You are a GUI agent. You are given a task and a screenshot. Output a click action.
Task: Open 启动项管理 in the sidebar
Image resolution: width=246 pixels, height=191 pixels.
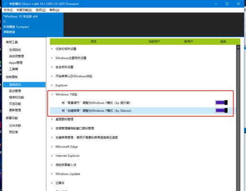(16, 56)
